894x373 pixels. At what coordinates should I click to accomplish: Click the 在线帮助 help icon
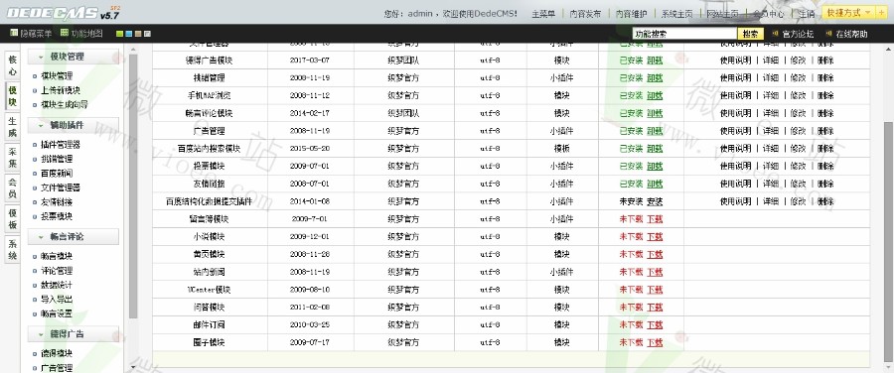pyautogui.click(x=828, y=34)
